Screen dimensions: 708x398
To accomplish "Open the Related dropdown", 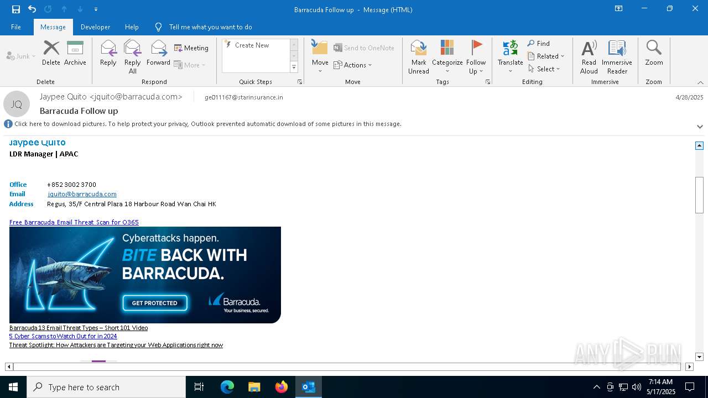I will pyautogui.click(x=546, y=56).
